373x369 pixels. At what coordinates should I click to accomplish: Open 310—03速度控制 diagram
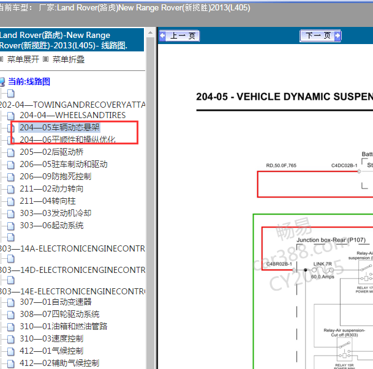point(51,338)
